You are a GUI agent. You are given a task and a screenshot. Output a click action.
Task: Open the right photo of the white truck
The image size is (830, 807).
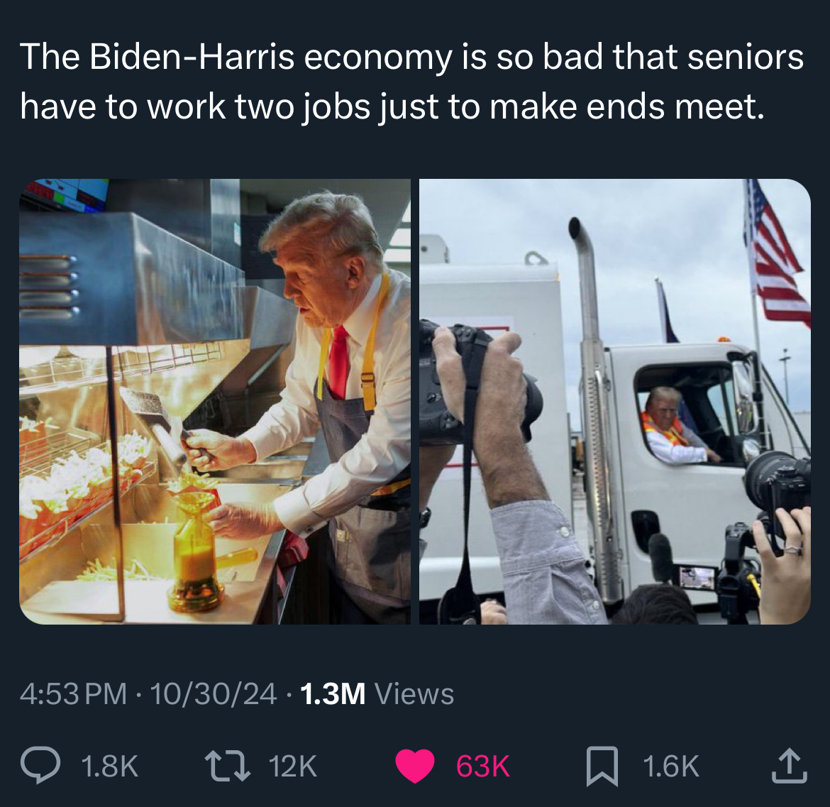[x=615, y=402]
